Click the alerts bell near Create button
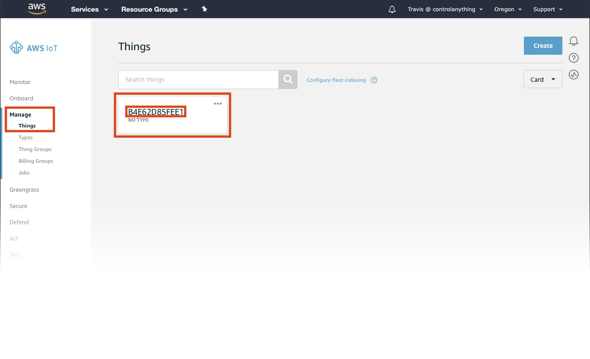The height and width of the screenshot is (359, 590). pos(573,41)
